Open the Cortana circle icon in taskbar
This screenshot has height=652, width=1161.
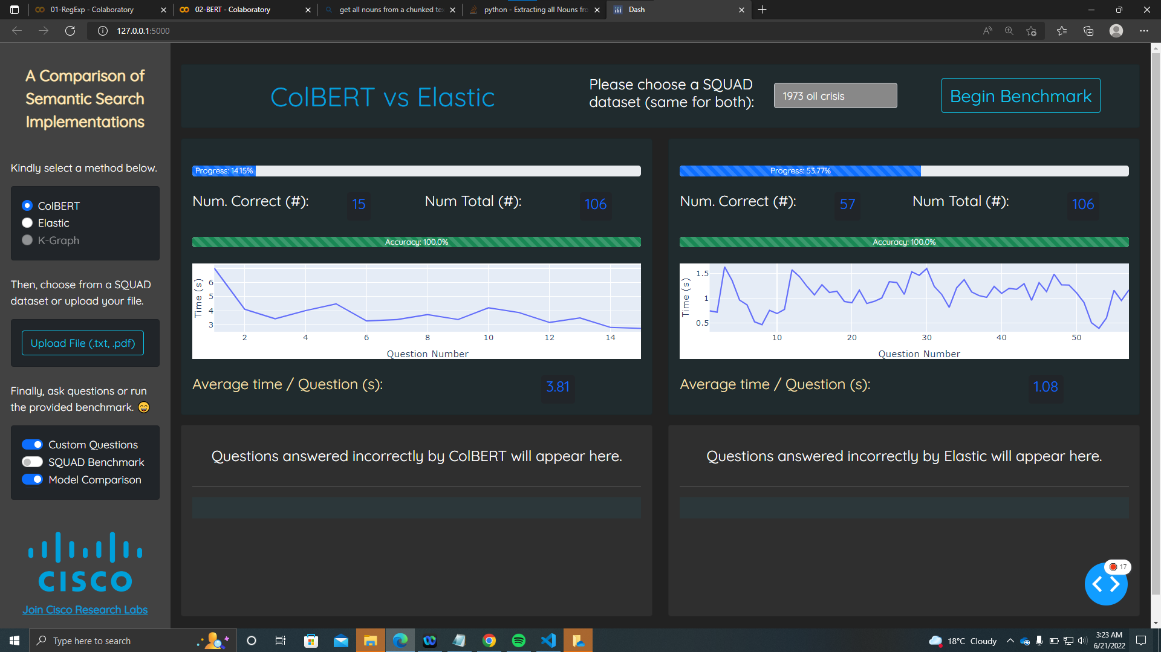click(x=252, y=641)
